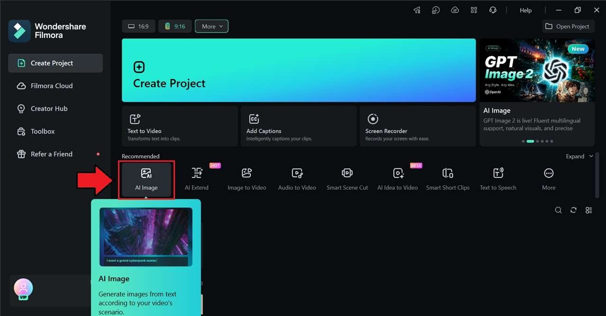The height and width of the screenshot is (316, 606).
Task: Open Refer a Friend in sidebar
Action: [55, 154]
